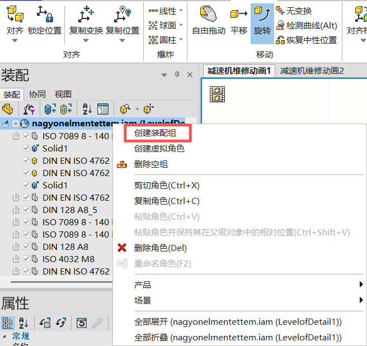The height and width of the screenshot is (346, 367).
Task: Sort assembly tree with A-Z icon
Action: pyautogui.click(x=87, y=109)
